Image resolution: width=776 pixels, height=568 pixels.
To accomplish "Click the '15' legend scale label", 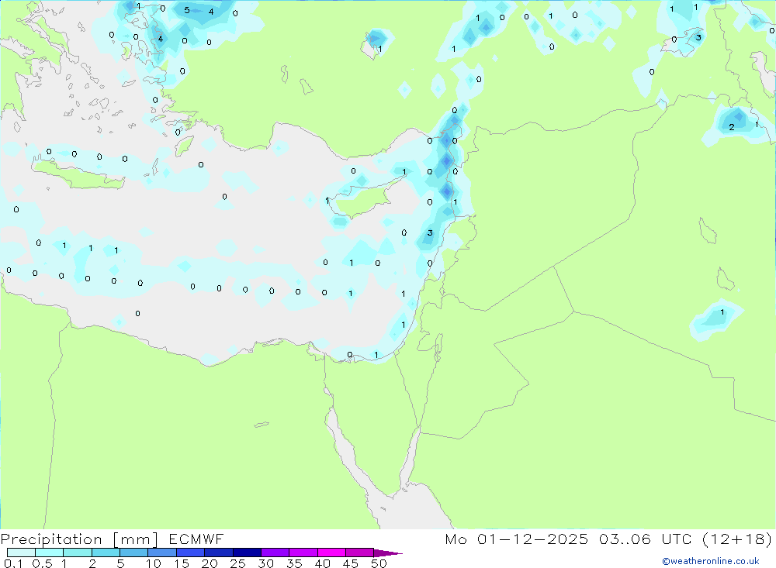I will coord(182,563).
